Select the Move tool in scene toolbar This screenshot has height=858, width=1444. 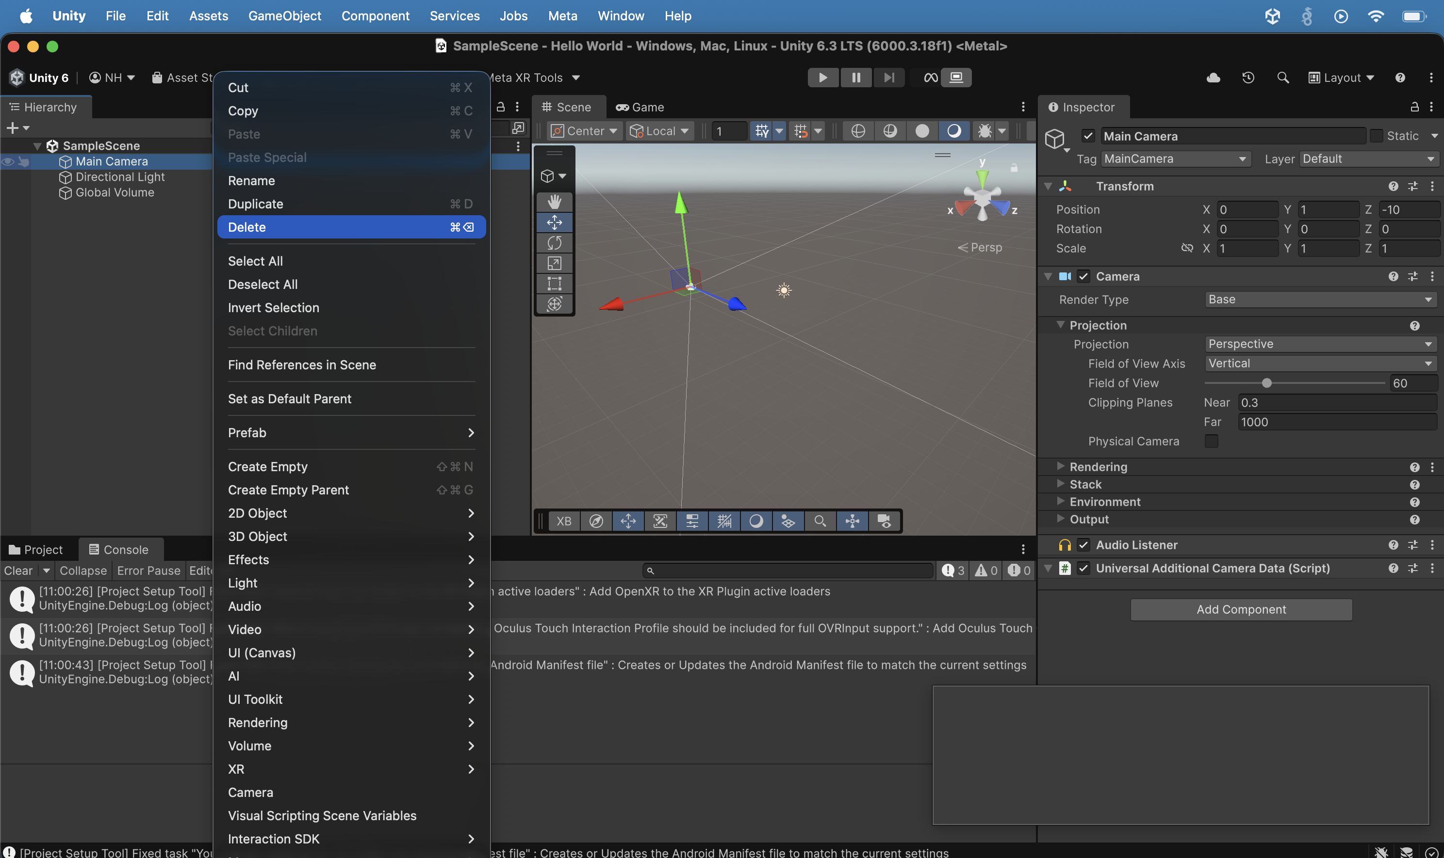[555, 222]
